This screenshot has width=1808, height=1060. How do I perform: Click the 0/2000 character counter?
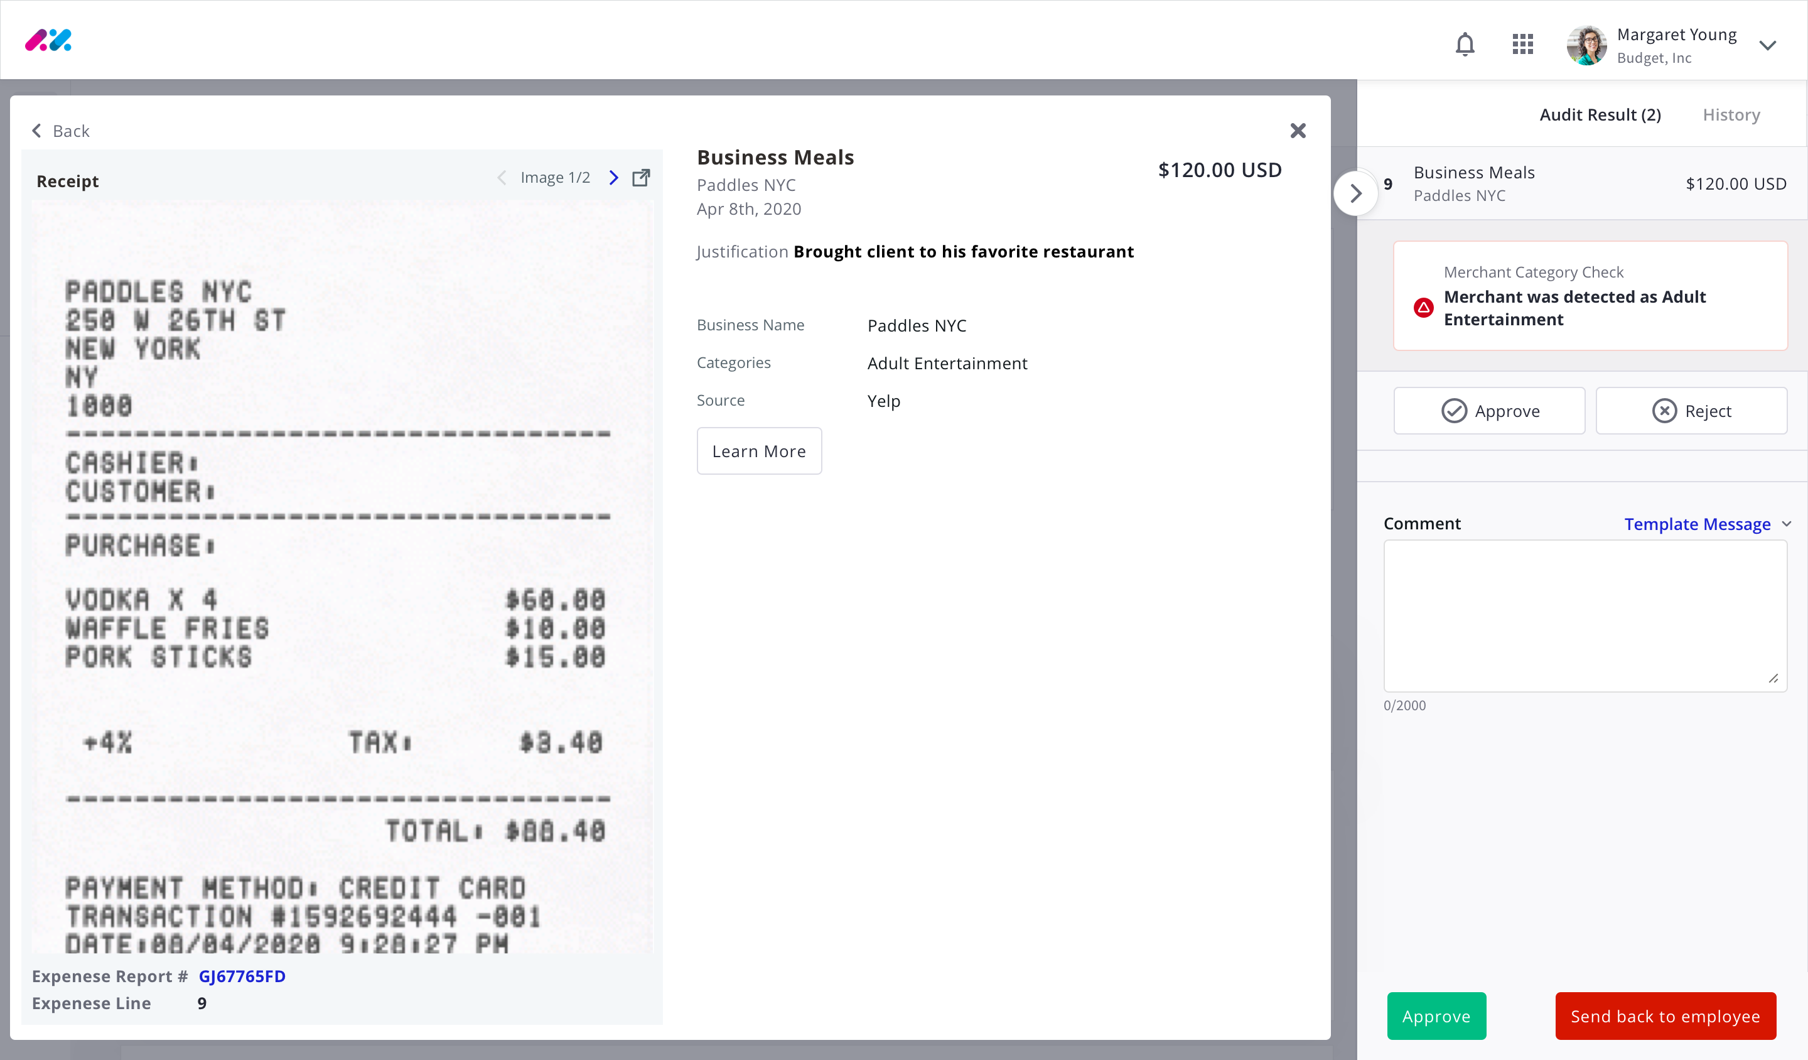[x=1405, y=705]
